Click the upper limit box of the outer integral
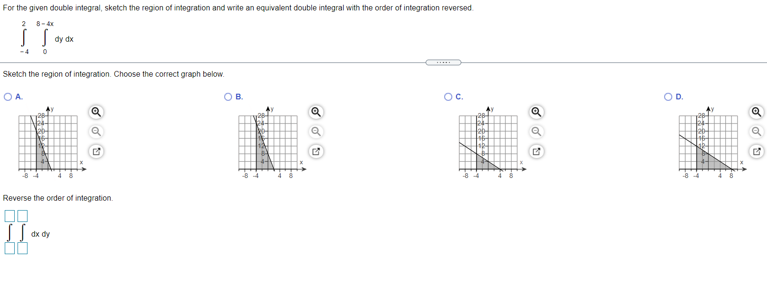Viewport: 767px width, 283px height. (x=9, y=216)
